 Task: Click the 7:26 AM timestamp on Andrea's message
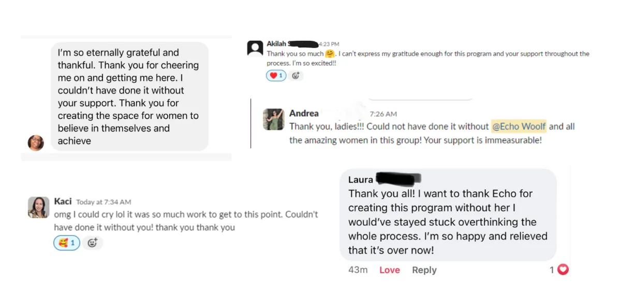tap(383, 114)
